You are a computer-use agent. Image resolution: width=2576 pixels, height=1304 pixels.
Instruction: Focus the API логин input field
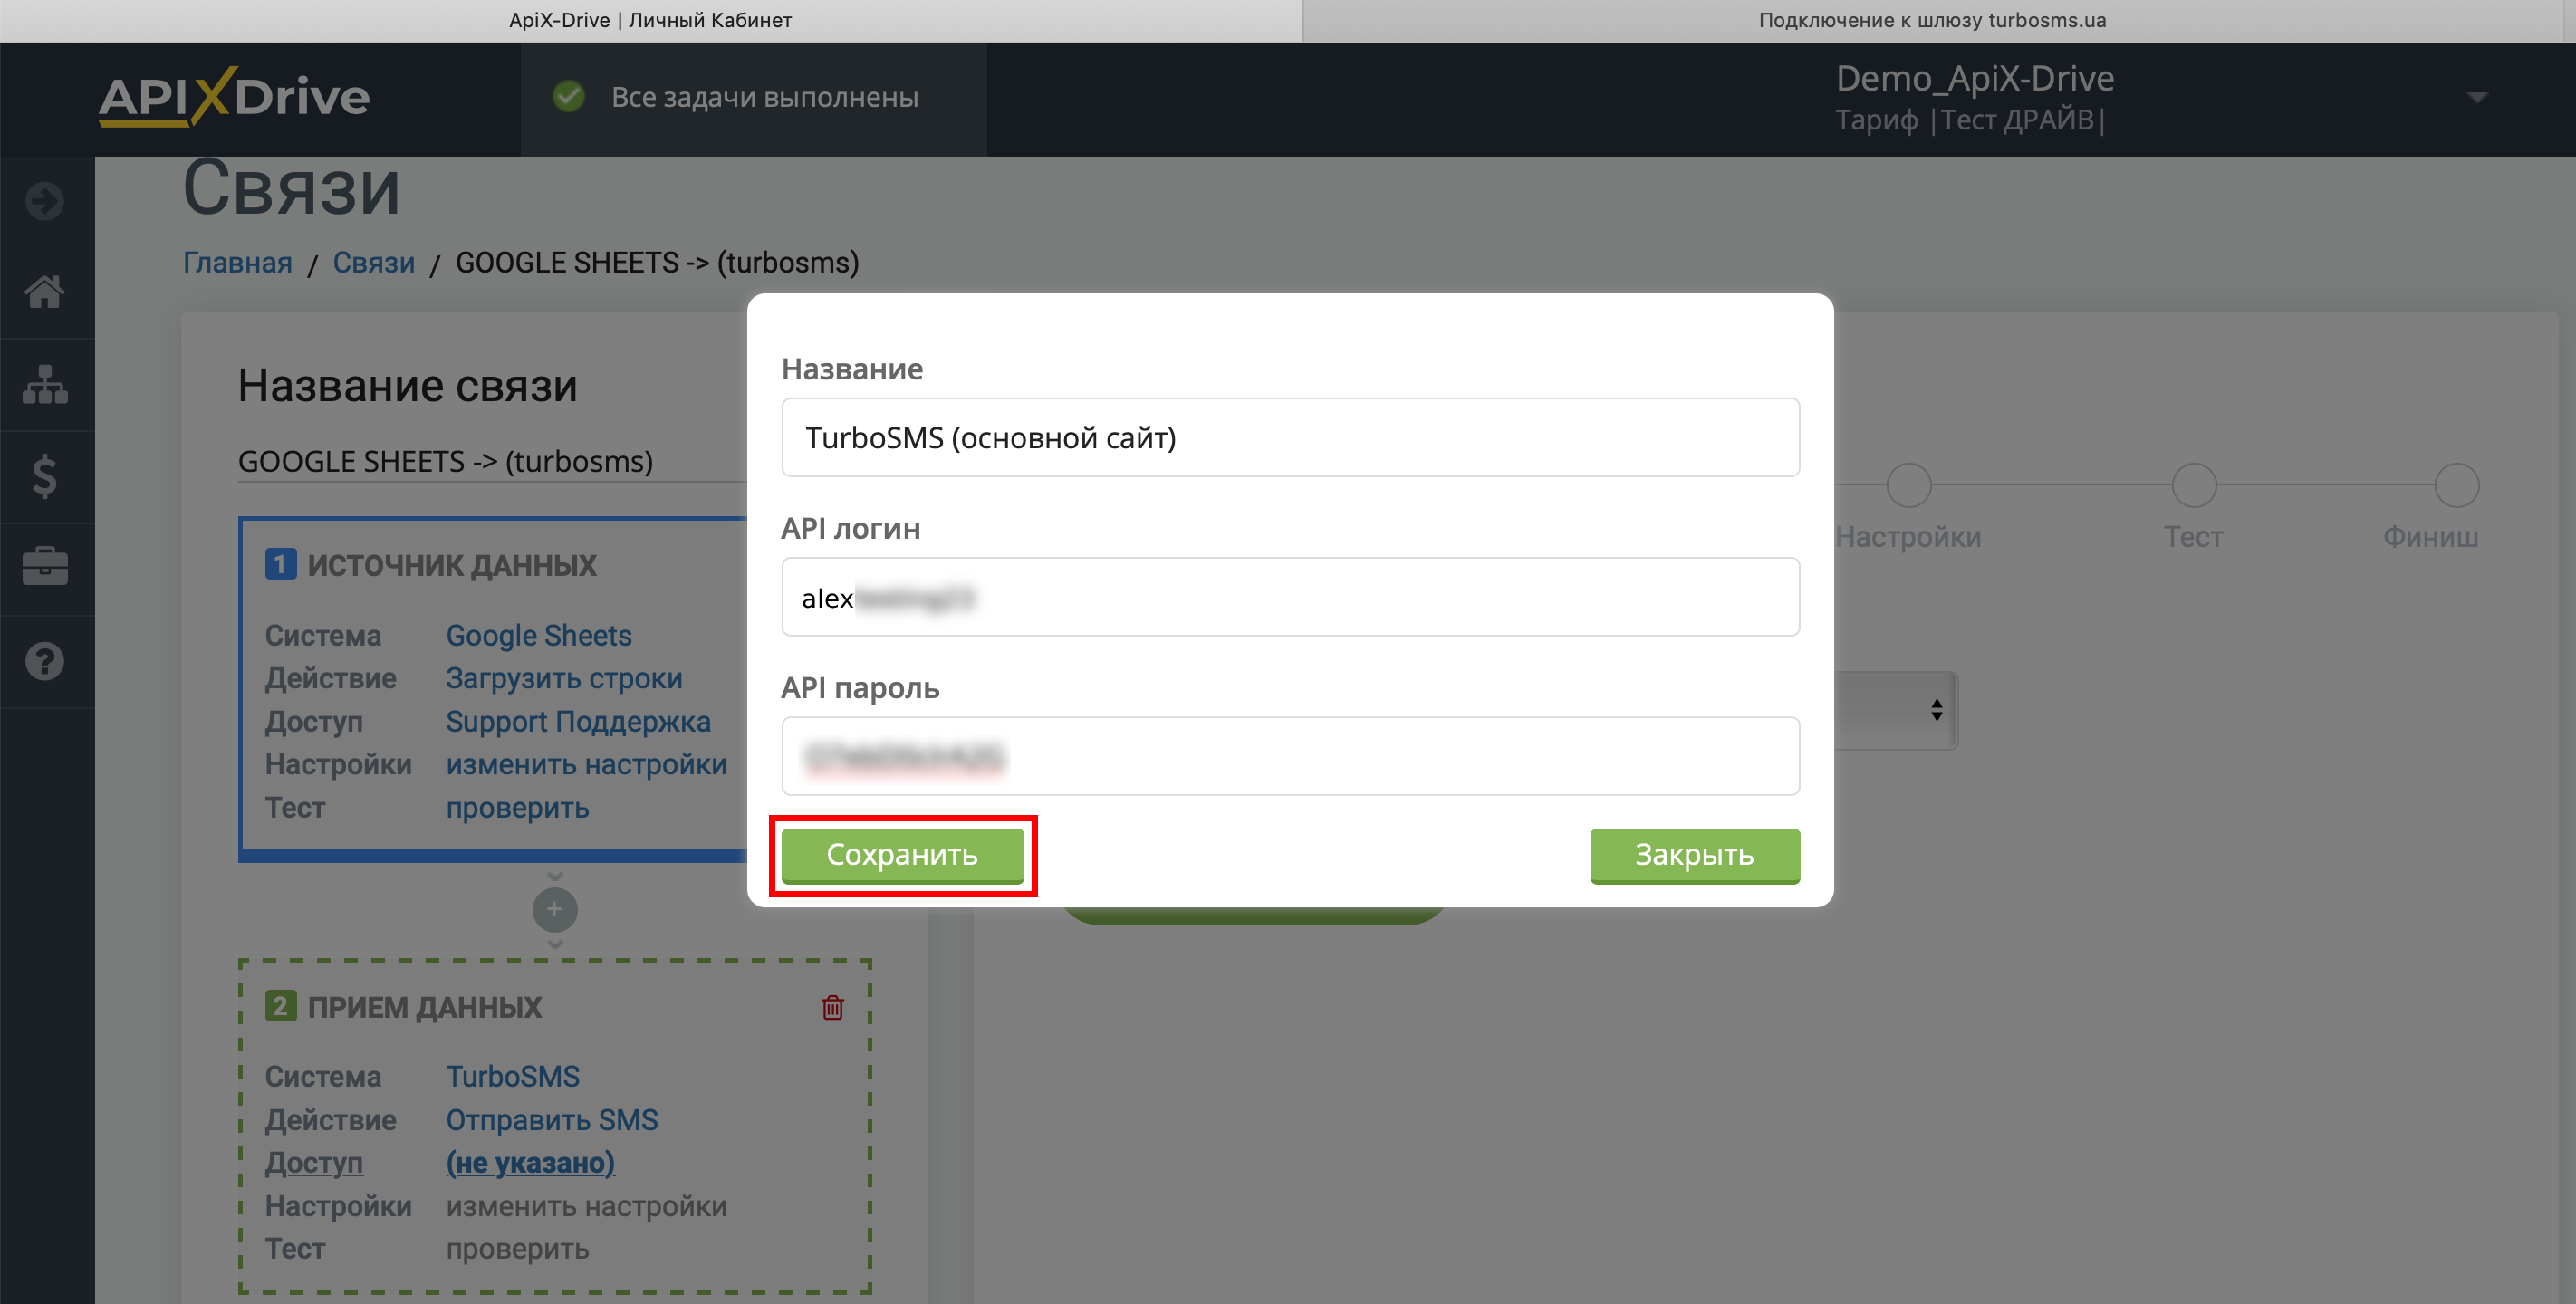coord(1290,597)
